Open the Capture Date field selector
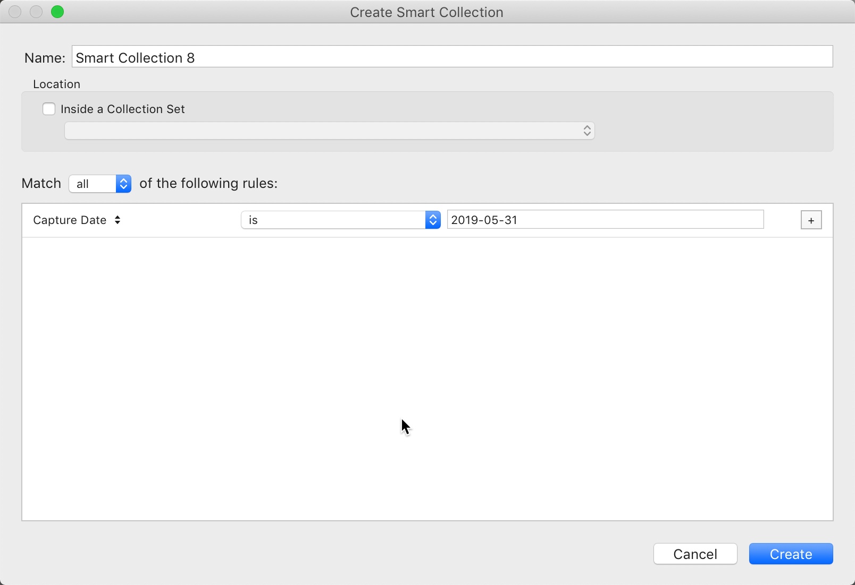This screenshot has height=585, width=855. [76, 220]
